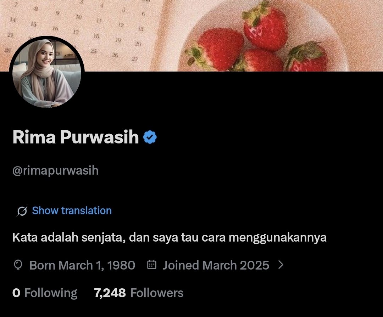
Task: Show translation of the bio
Action: point(72,211)
